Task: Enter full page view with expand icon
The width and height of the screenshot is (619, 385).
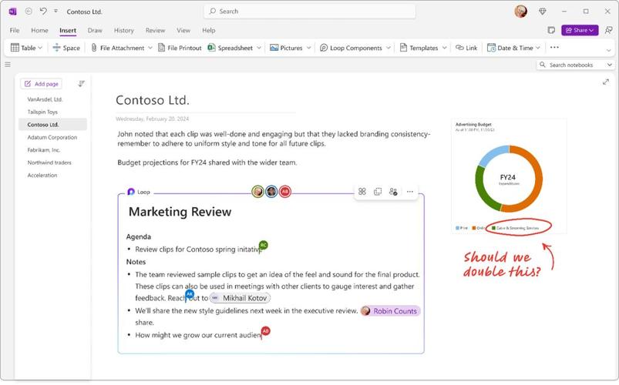Action: pyautogui.click(x=606, y=82)
